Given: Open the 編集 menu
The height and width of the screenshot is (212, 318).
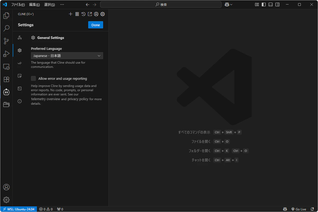Looking at the screenshot, I should [x=34, y=5].
